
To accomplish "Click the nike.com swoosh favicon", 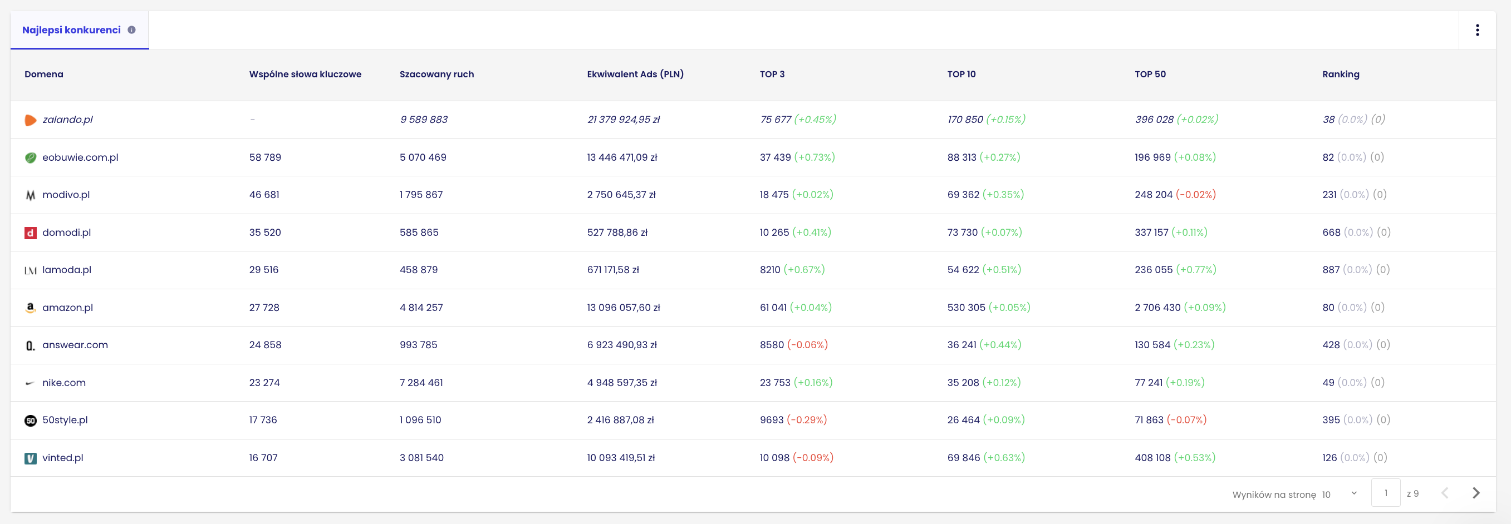I will pyautogui.click(x=31, y=383).
